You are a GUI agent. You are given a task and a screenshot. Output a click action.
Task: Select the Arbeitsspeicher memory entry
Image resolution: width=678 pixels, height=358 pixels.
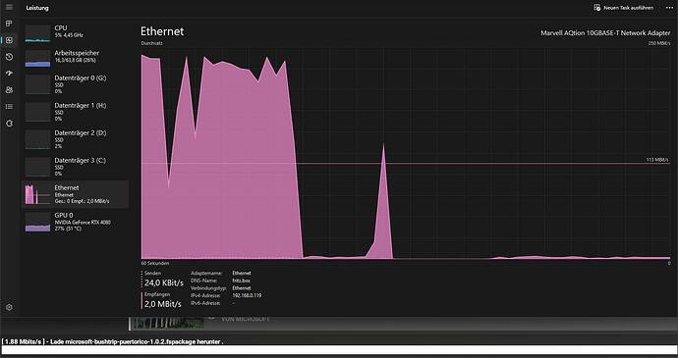coord(76,58)
